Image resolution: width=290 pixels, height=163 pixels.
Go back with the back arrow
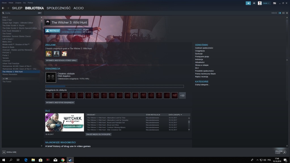coord(3,8)
